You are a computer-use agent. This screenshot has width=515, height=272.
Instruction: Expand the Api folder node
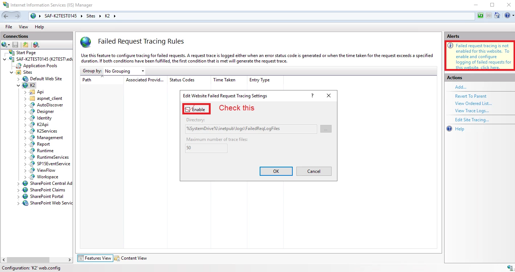tap(25, 92)
